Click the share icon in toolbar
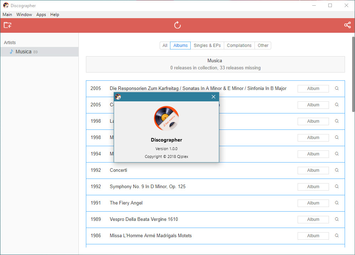This screenshot has height=255, width=355. click(x=347, y=25)
